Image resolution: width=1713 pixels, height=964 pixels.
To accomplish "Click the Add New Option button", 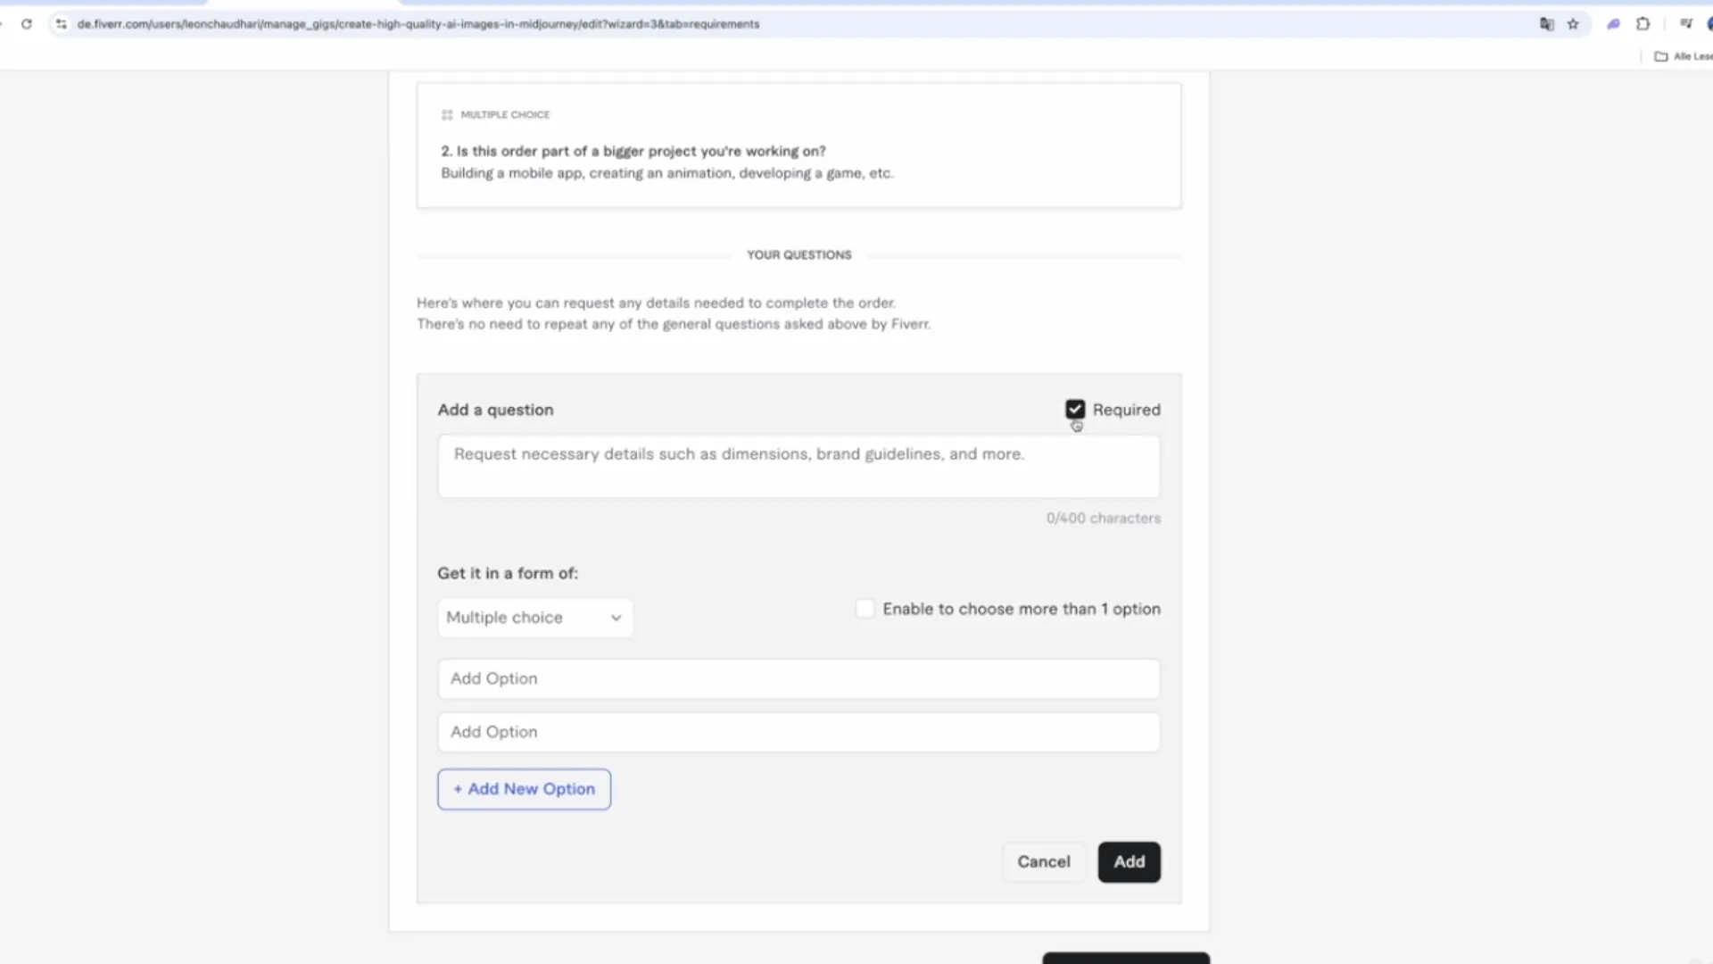I will pos(524,789).
